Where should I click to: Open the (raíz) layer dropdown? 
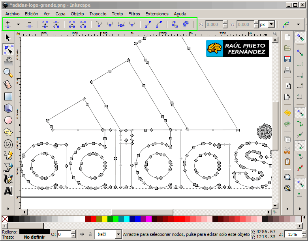click(118, 234)
